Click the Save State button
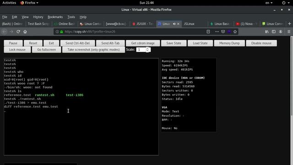293x165 pixels. pyautogui.click(x=174, y=43)
